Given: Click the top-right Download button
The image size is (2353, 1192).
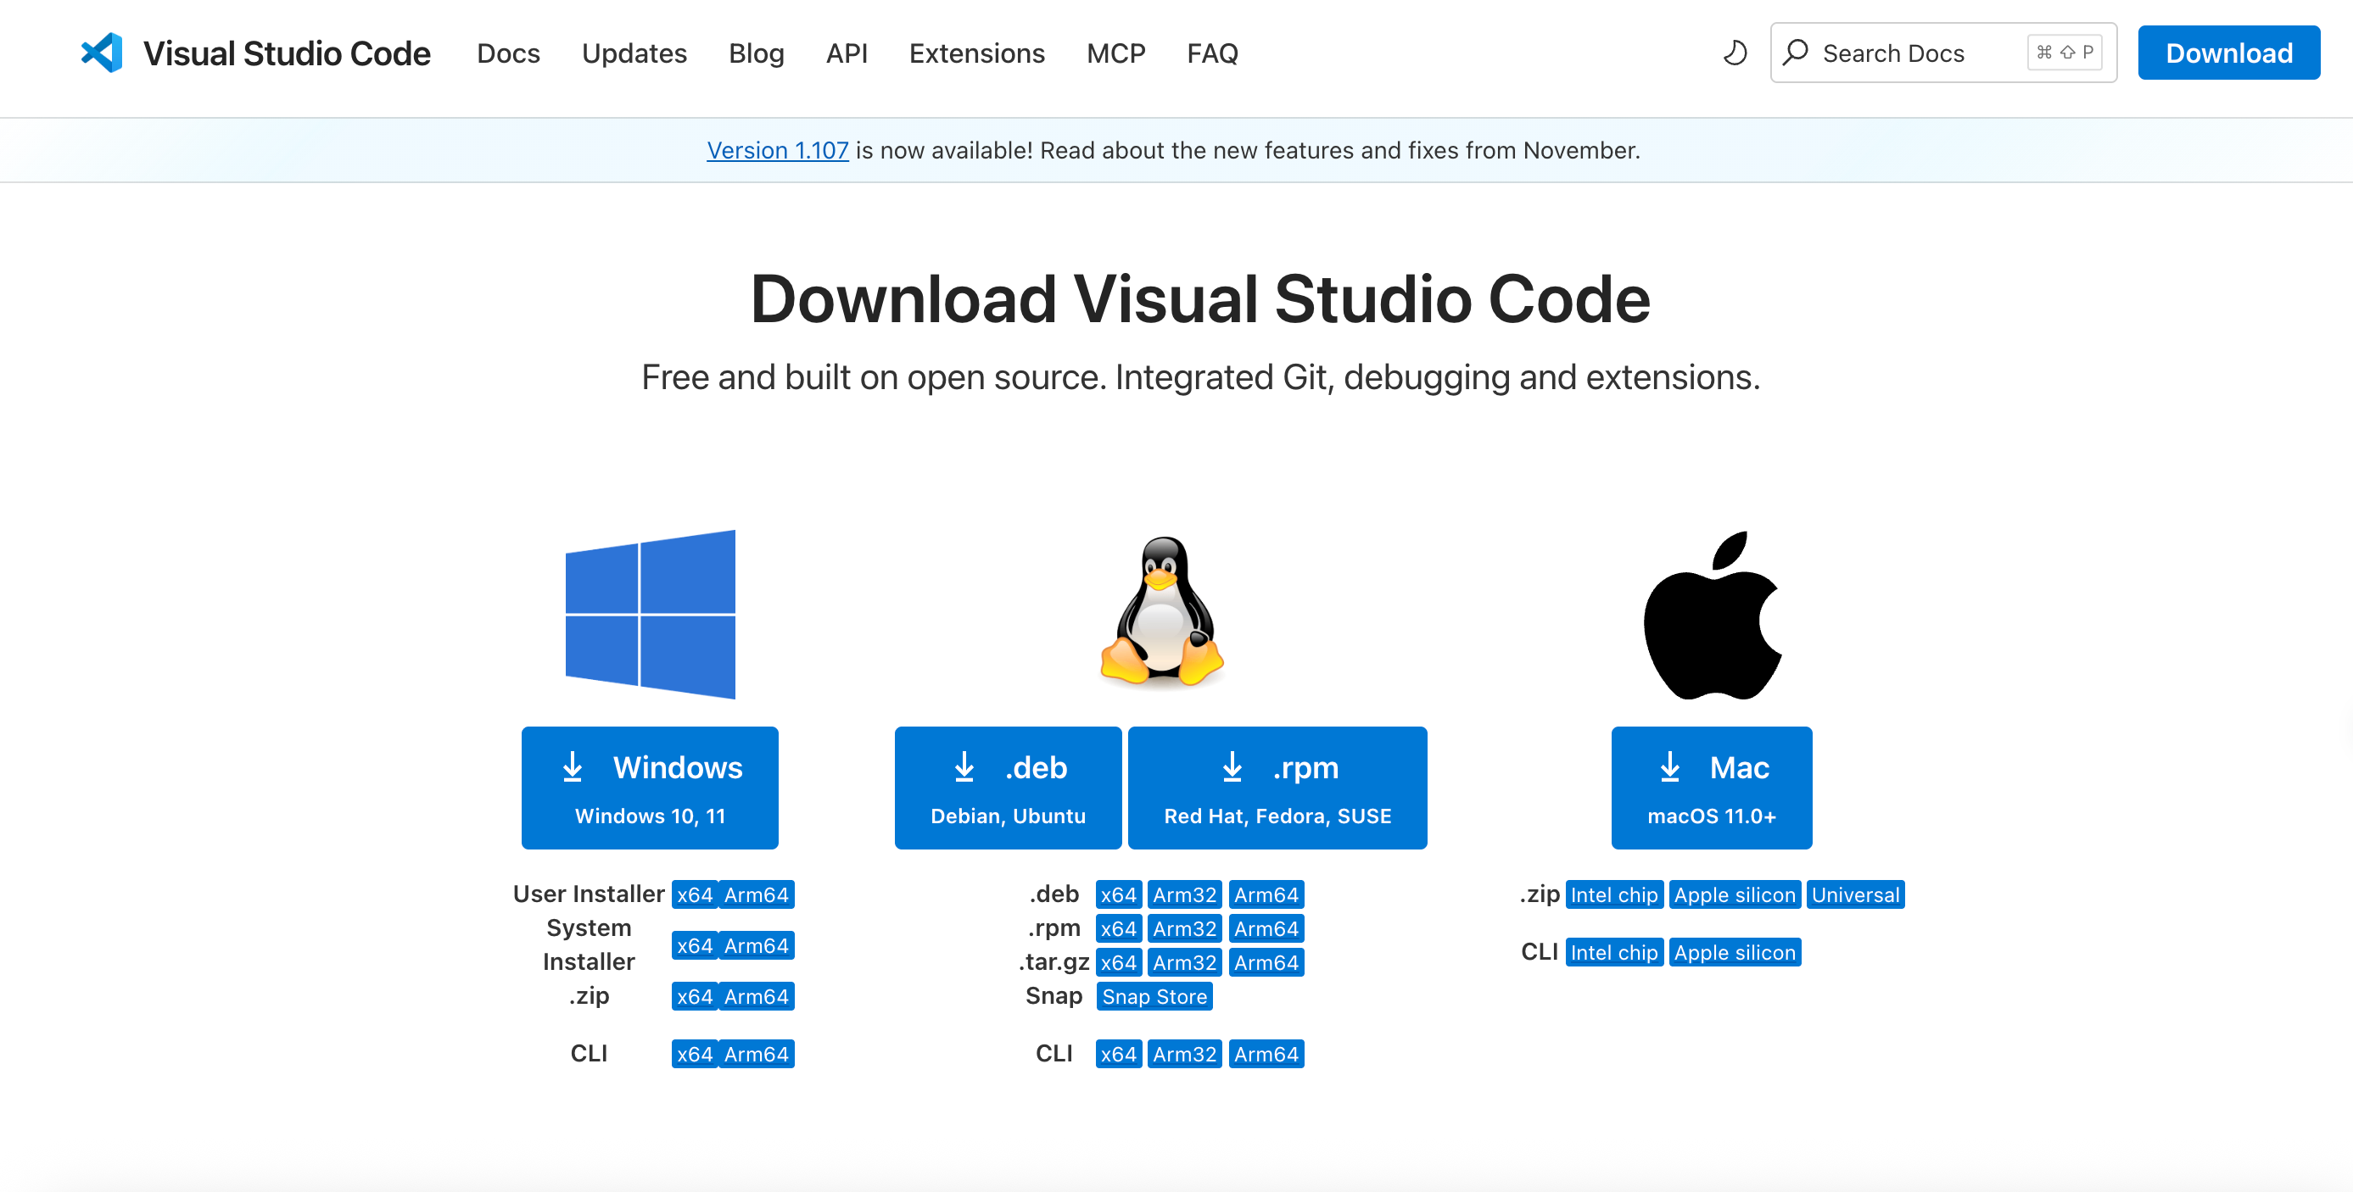Looking at the screenshot, I should (x=2227, y=53).
